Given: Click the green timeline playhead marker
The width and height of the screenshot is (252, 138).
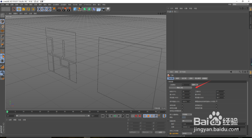Looking at the screenshot, I should click(7, 111).
